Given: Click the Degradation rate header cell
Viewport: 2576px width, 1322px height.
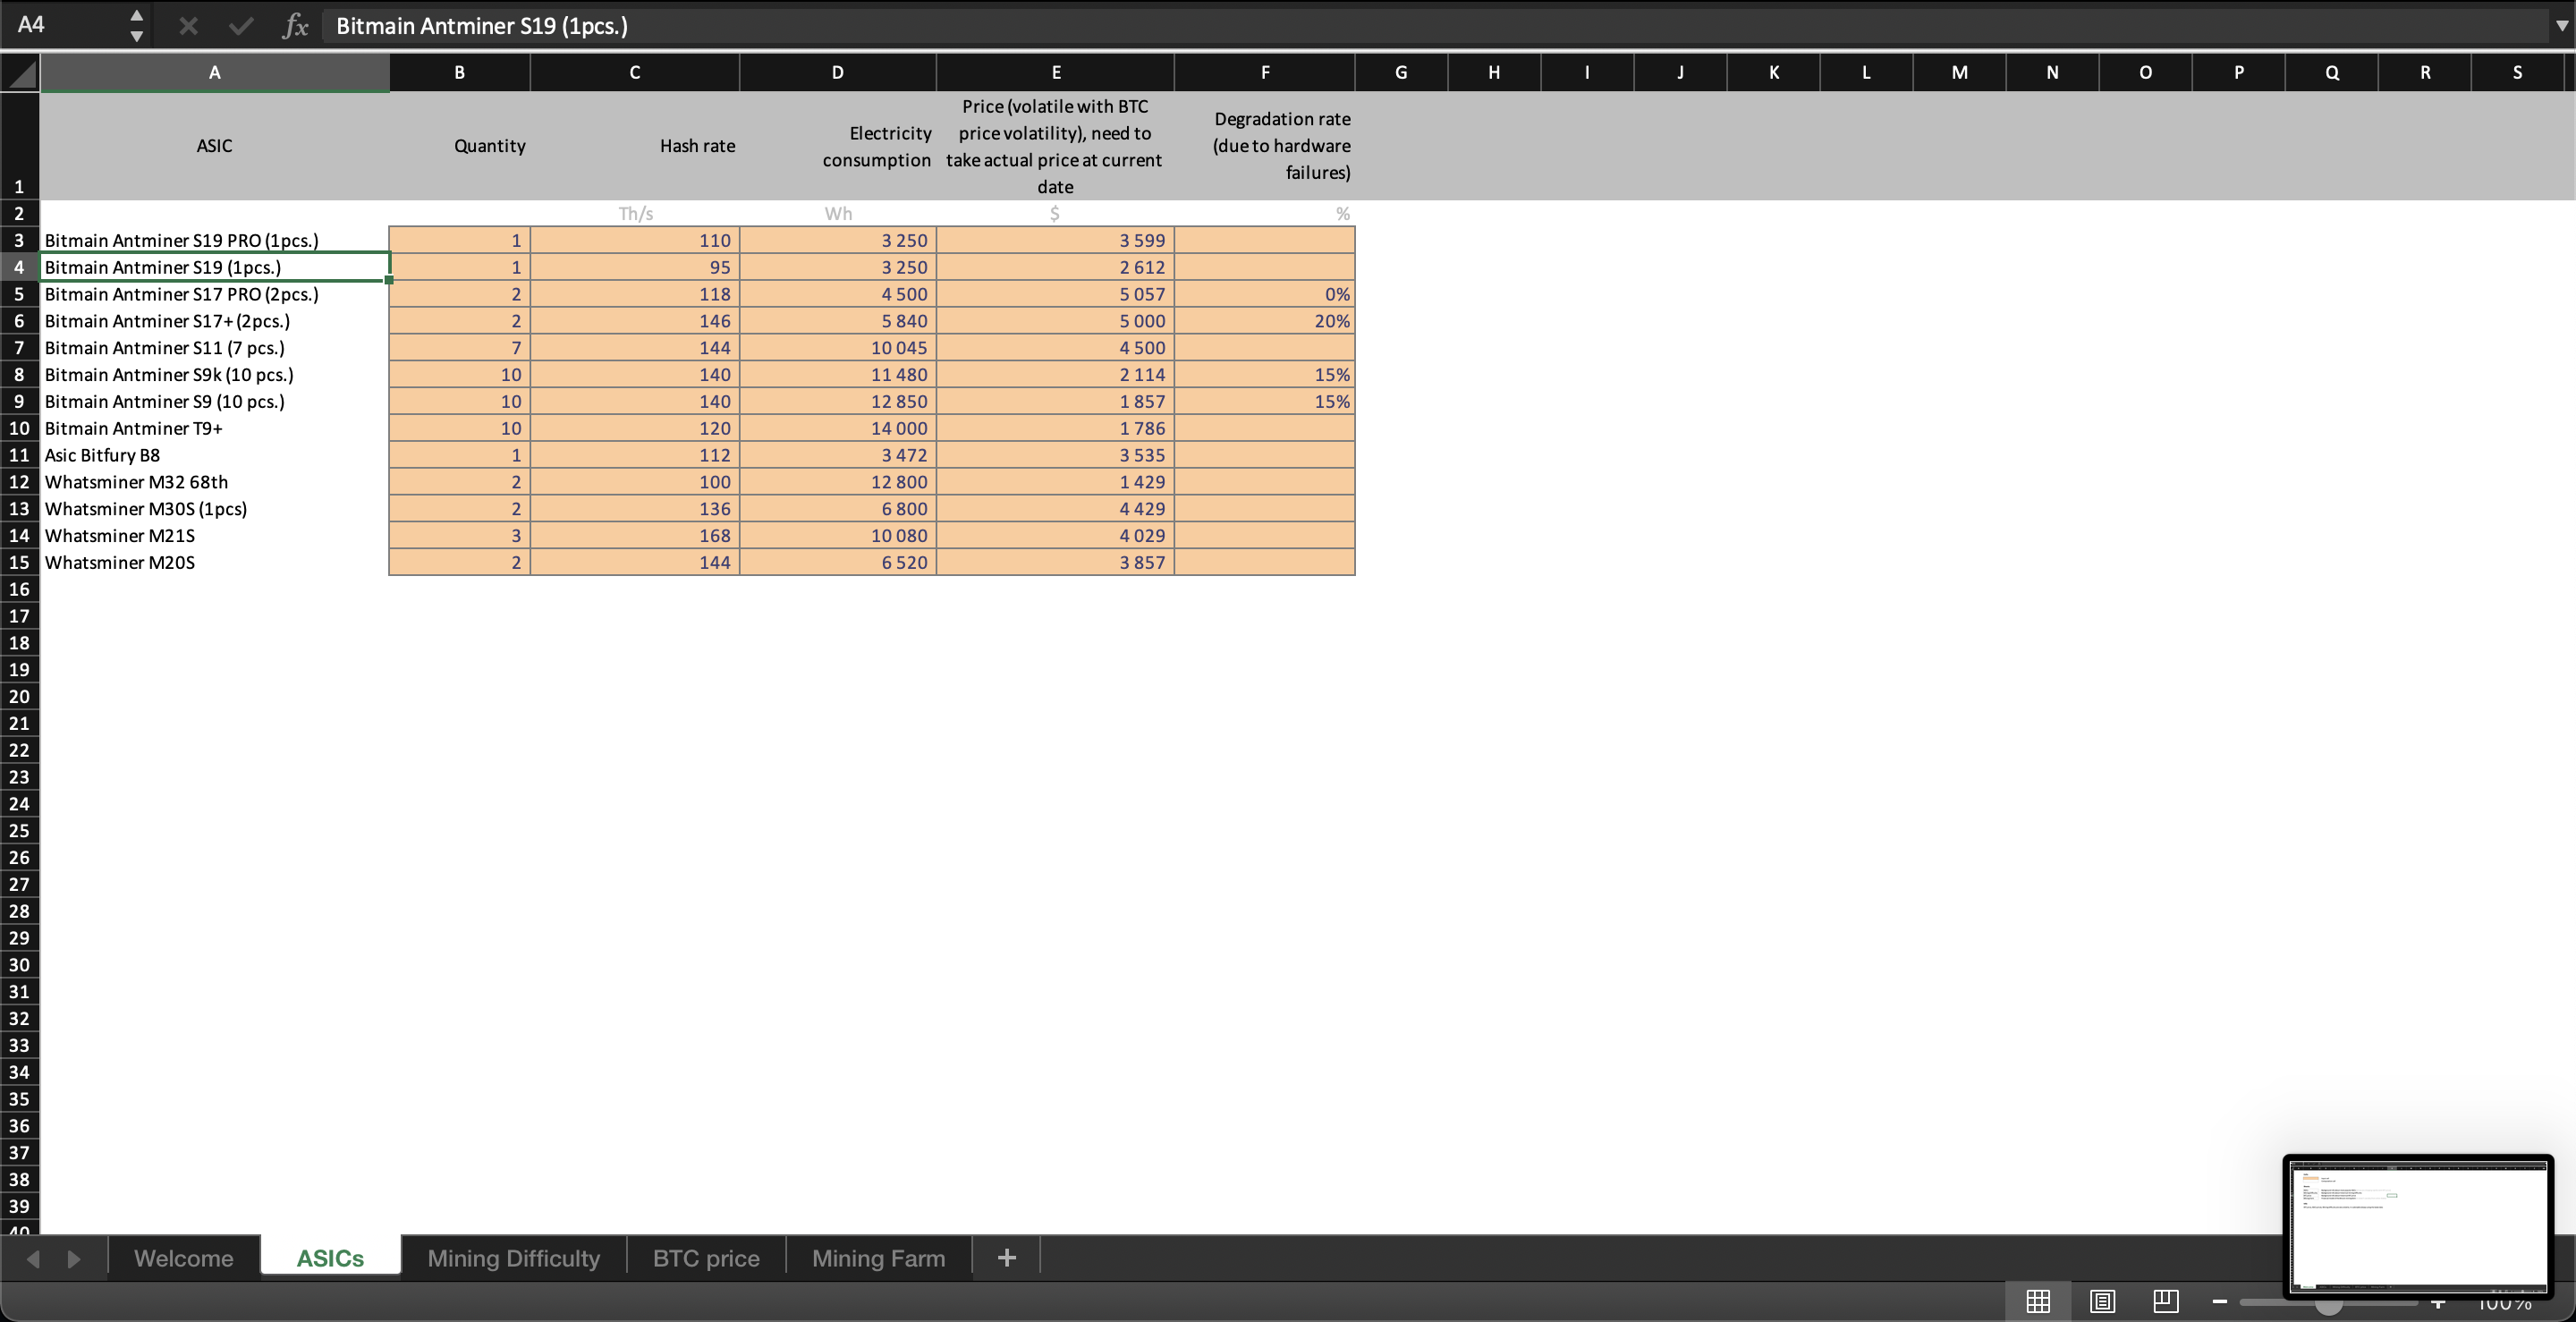Looking at the screenshot, I should (1264, 146).
